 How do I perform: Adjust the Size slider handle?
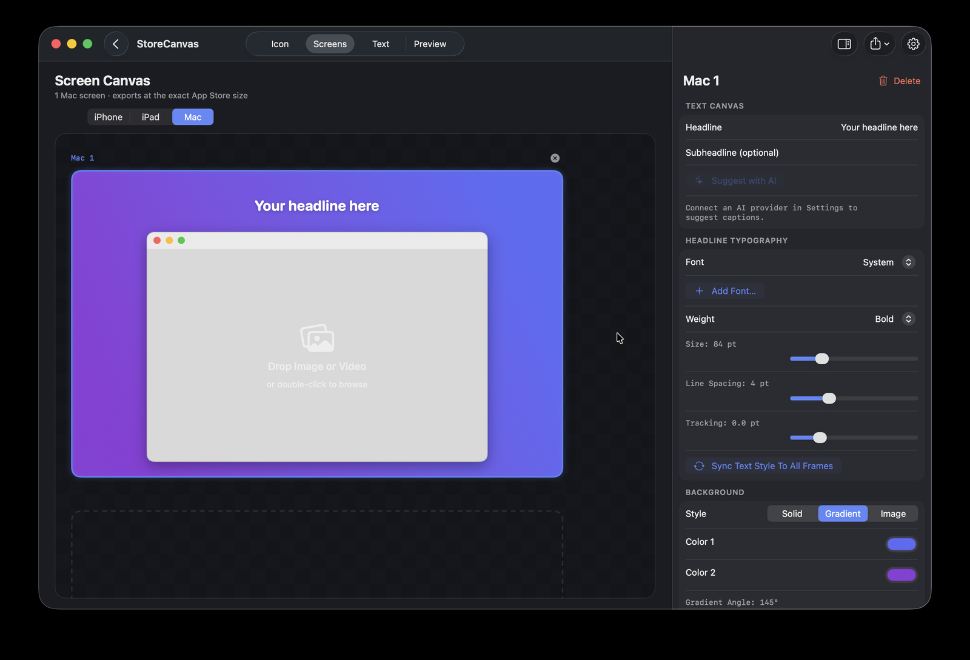pyautogui.click(x=822, y=359)
